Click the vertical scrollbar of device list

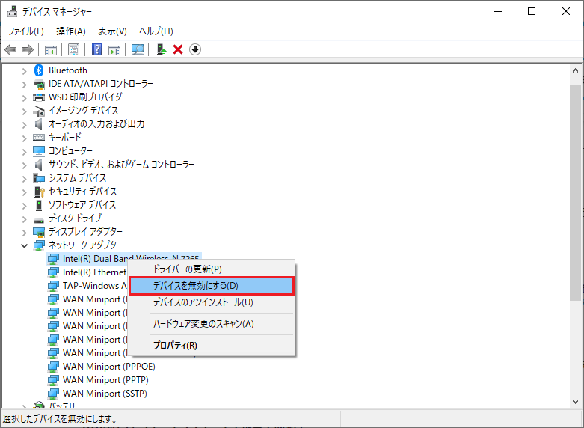click(575, 187)
